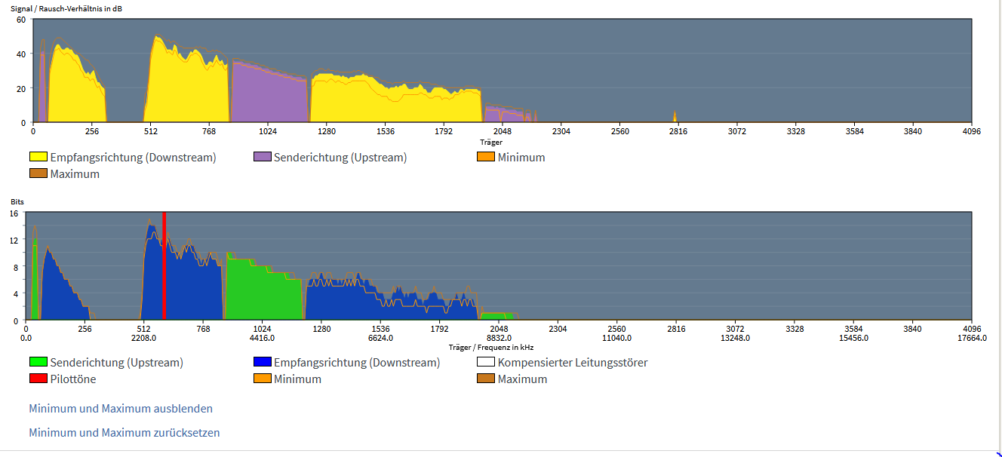Click 'Minimum und Maximum zurücksetzen' link
Image resolution: width=1002 pixels, height=457 pixels.
pyautogui.click(x=124, y=433)
